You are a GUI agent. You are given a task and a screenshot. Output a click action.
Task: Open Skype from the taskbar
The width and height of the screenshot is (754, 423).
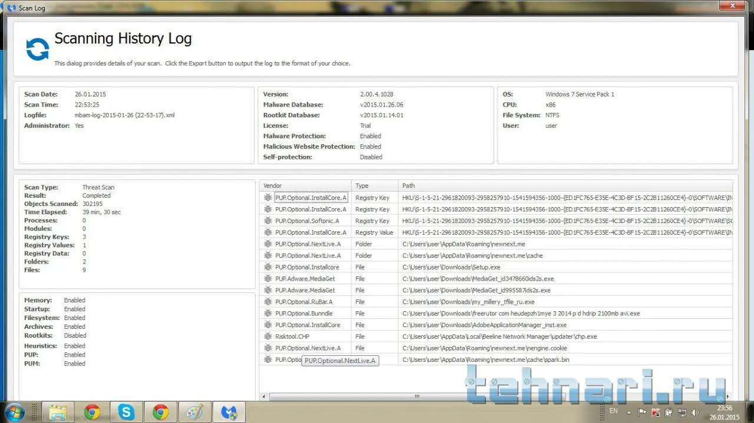(x=126, y=412)
